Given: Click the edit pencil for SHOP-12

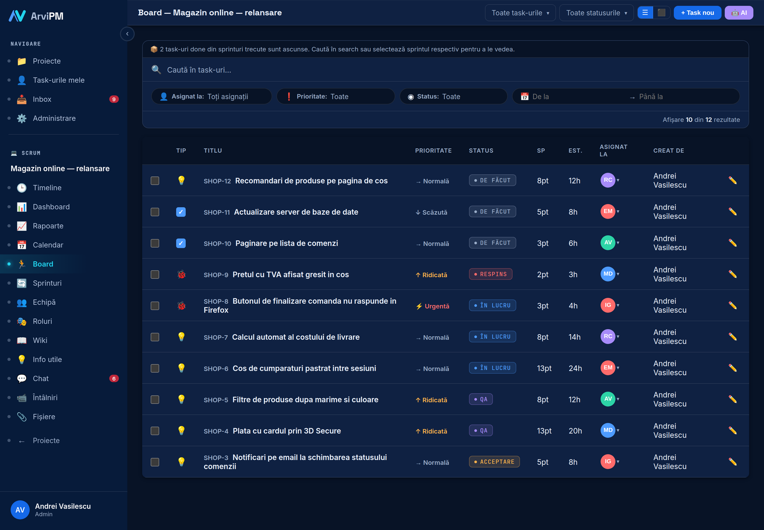Looking at the screenshot, I should (732, 180).
